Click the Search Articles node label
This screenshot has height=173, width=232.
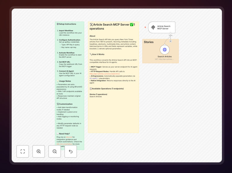tap(164, 56)
